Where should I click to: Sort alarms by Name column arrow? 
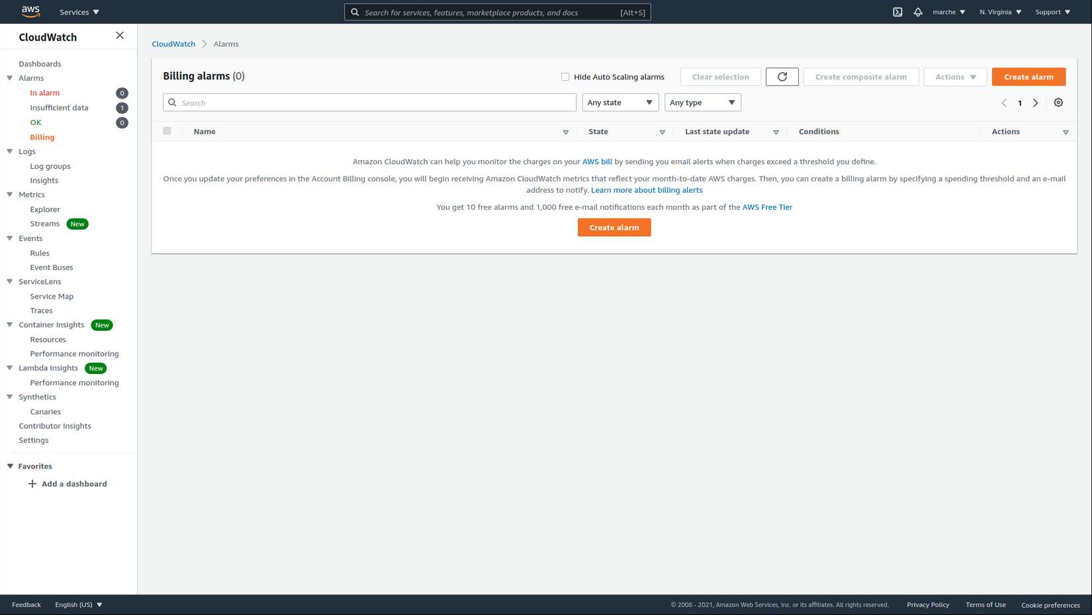coord(566,132)
